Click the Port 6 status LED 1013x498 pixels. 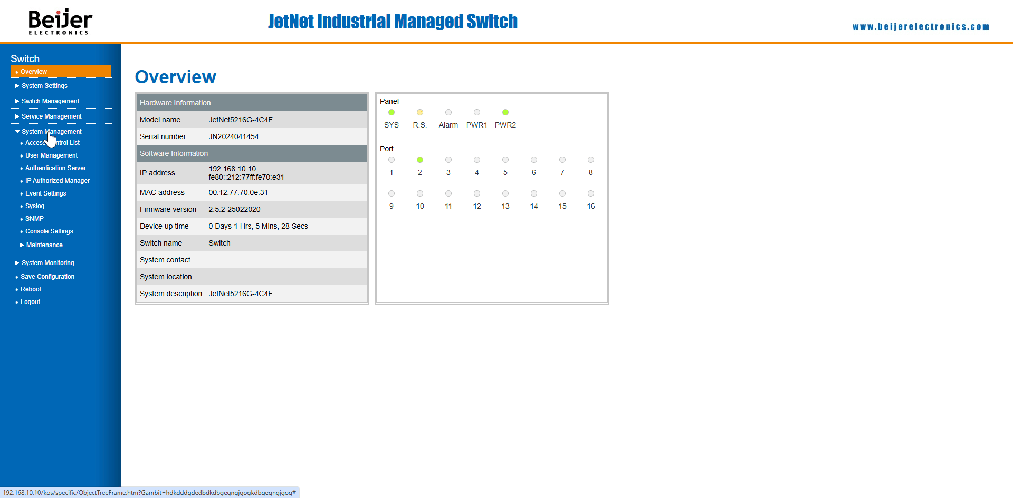click(534, 160)
